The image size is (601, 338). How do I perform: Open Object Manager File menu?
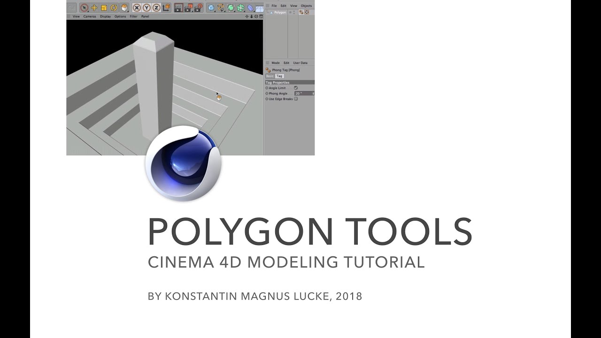[x=274, y=6]
